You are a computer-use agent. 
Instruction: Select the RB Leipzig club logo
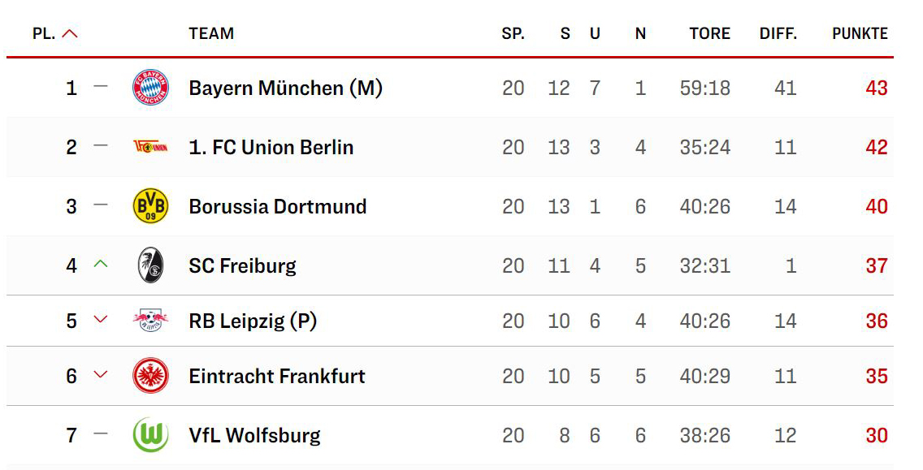coord(150,320)
